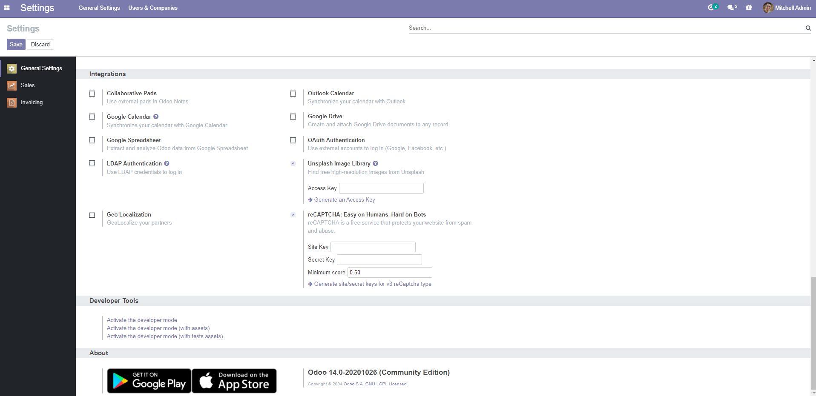Click the text "Synchronize your calendar with Outlook"
This screenshot has width=816, height=396.
[356, 101]
